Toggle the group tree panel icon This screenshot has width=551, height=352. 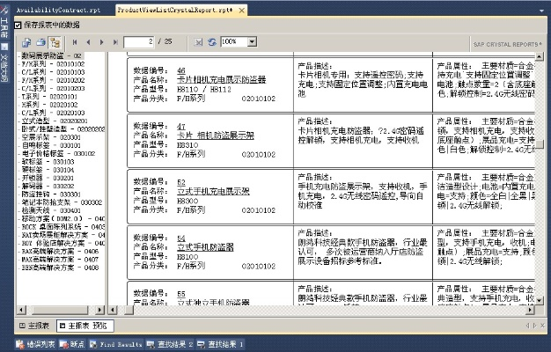point(55,41)
